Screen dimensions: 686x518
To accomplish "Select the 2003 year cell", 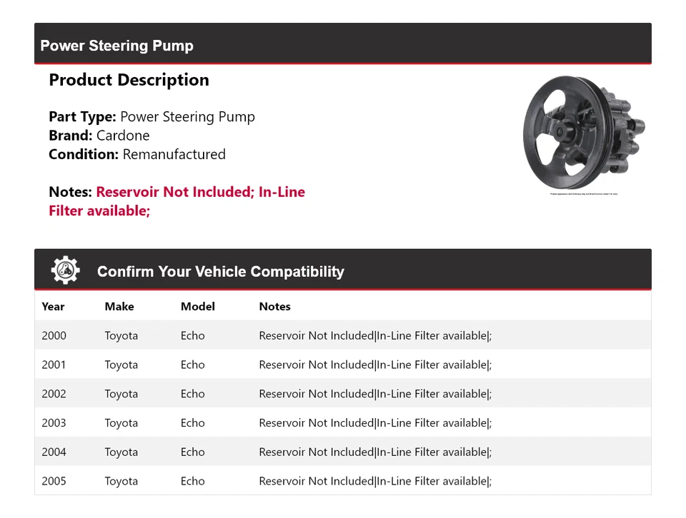I will click(x=54, y=423).
